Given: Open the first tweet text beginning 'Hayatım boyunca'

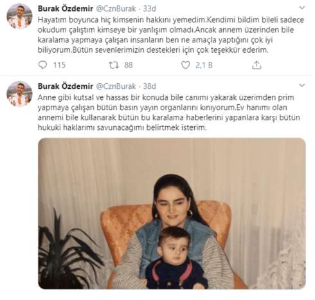Looking at the screenshot, I should (x=171, y=35).
